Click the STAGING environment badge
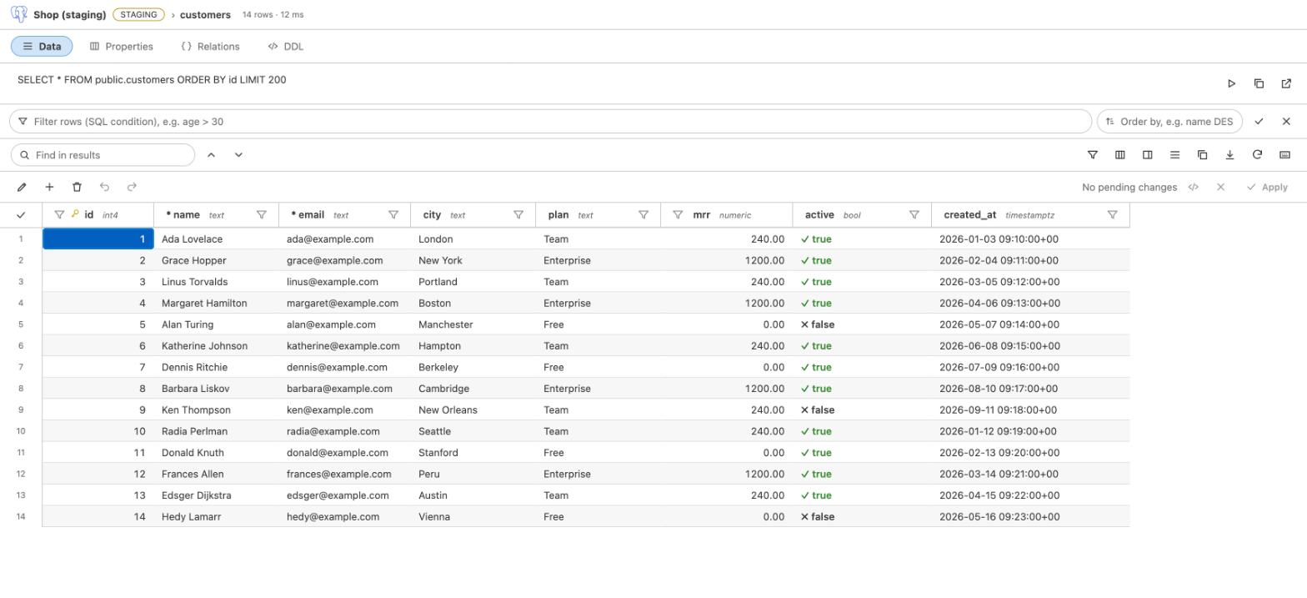 pyautogui.click(x=138, y=15)
